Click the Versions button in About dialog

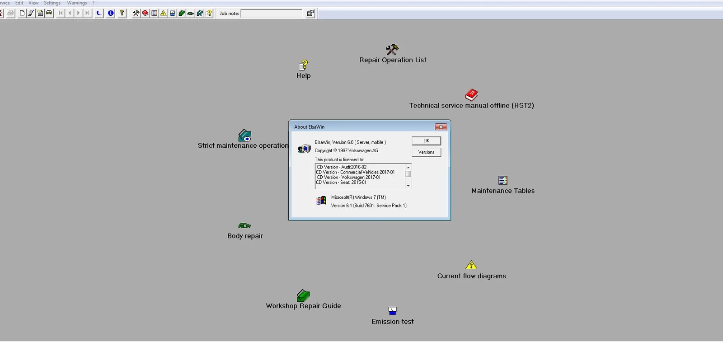[x=426, y=152]
